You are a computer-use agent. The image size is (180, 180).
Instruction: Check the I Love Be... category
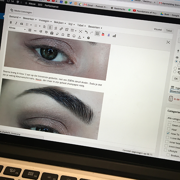[167, 137]
